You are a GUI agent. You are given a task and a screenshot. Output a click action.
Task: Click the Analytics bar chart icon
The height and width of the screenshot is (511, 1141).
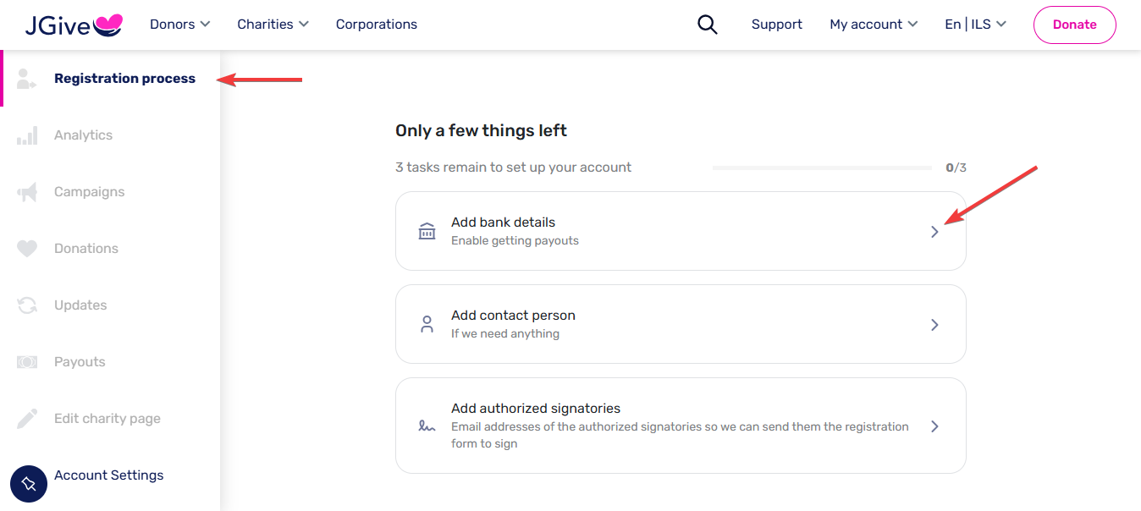(27, 135)
